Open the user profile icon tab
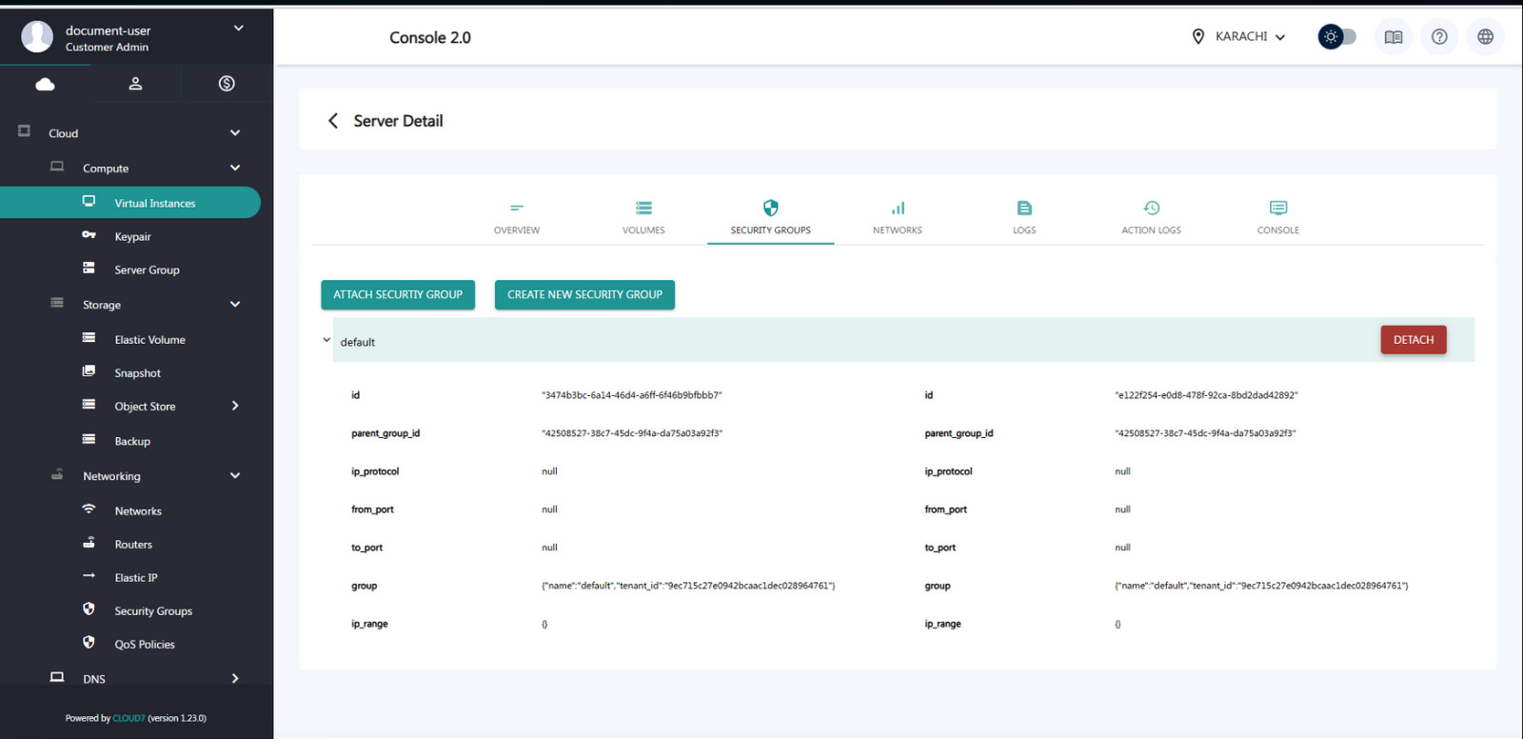The height and width of the screenshot is (739, 1523). 135,84
